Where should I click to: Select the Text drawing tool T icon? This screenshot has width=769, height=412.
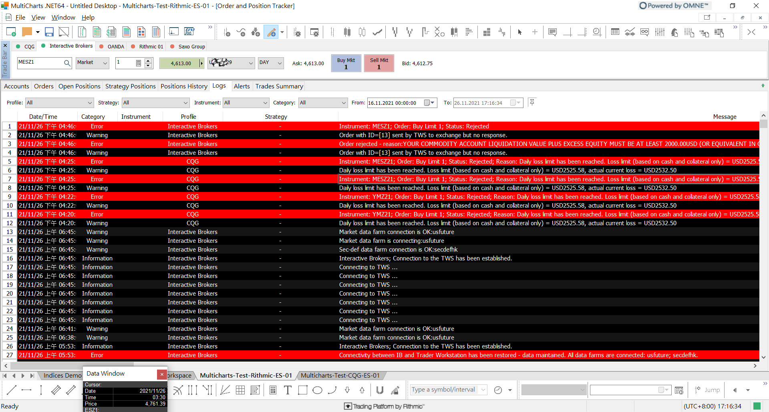(x=288, y=390)
